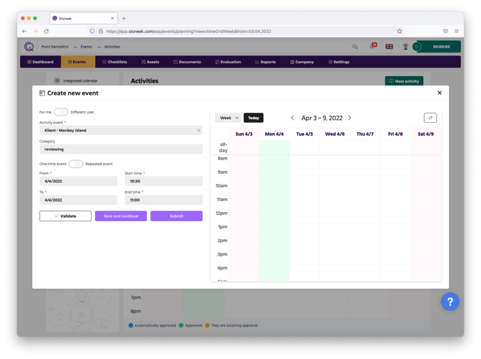Click the Category input field
This screenshot has width=481, height=359.
(121, 149)
